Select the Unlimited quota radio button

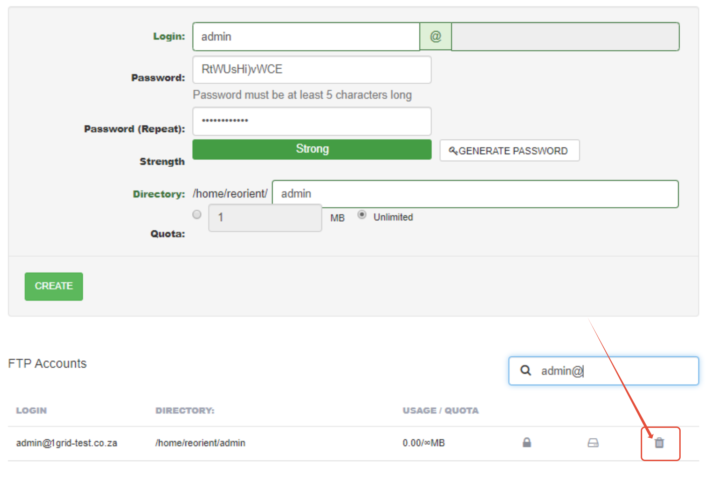pos(362,214)
